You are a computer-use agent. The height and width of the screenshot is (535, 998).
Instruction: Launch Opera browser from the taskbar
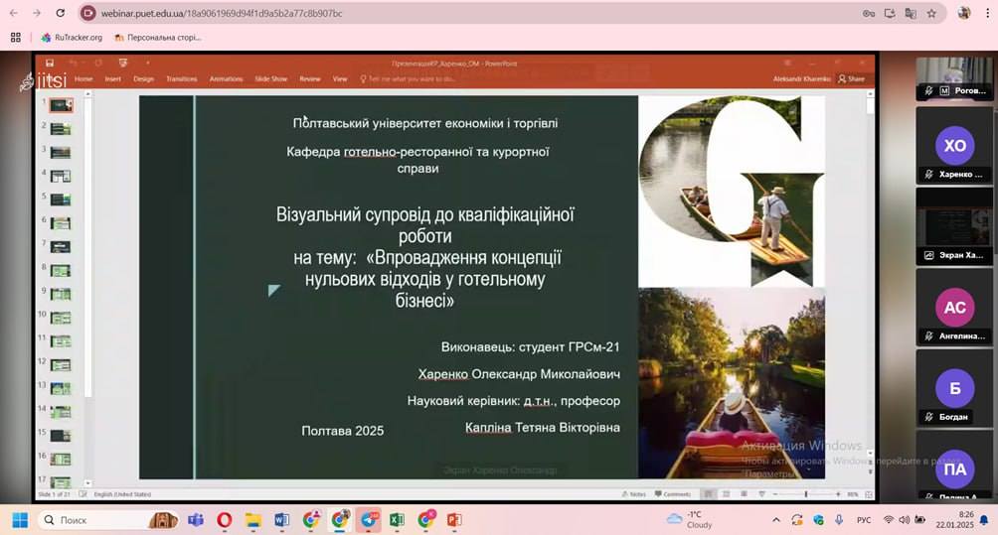[x=225, y=519]
